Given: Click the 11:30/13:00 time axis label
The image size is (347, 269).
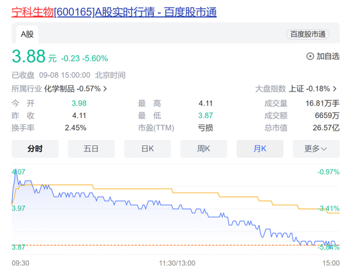Looking at the screenshot, I should point(177,263).
